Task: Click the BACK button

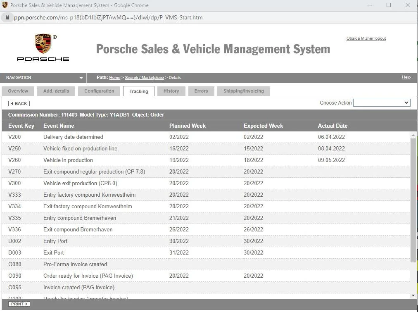Action: click(19, 103)
